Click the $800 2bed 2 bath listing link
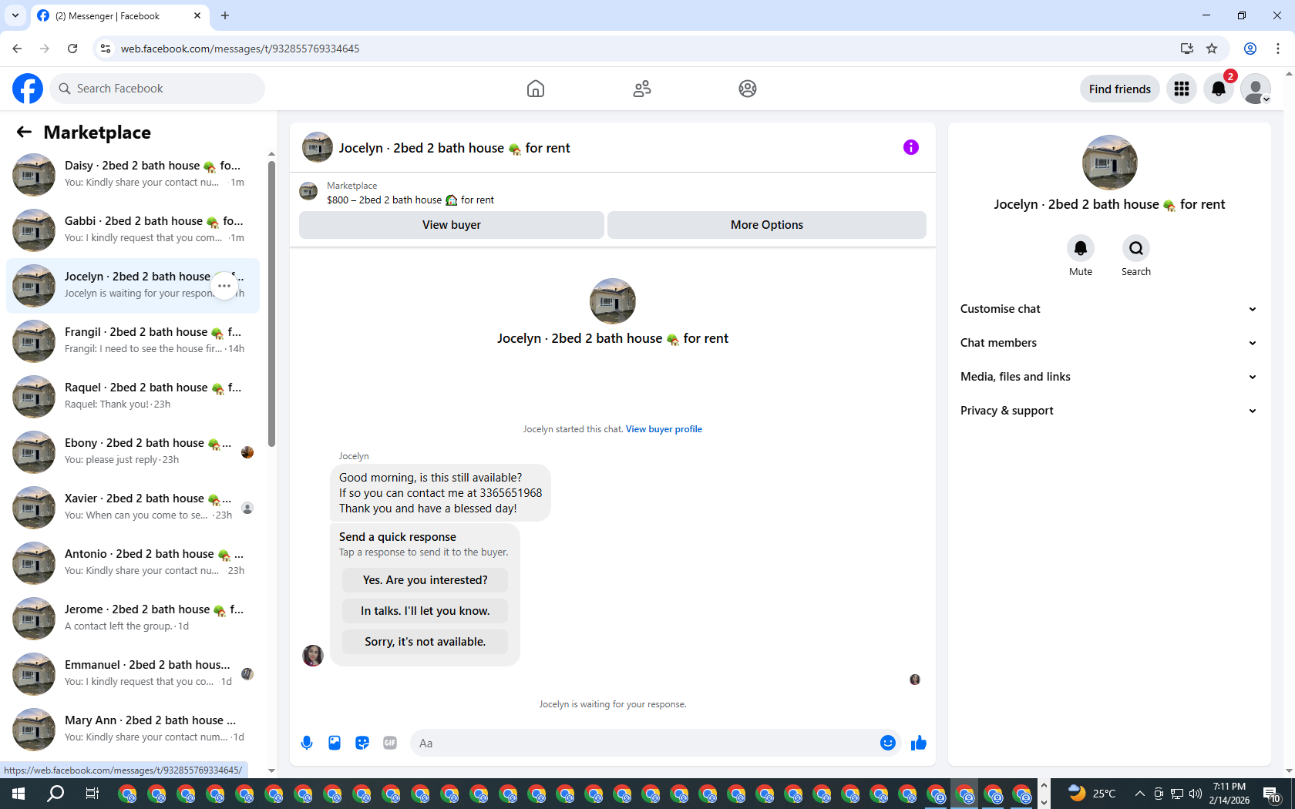The image size is (1295, 809). pyautogui.click(x=410, y=200)
